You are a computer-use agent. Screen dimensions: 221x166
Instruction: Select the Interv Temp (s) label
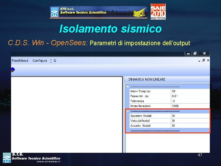[x=140, y=91]
